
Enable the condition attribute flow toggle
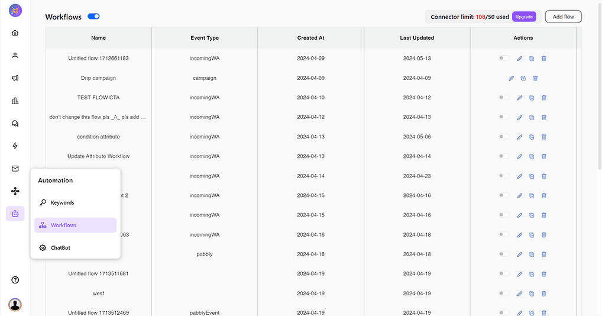click(504, 136)
